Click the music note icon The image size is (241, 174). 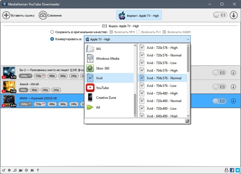(x=15, y=170)
